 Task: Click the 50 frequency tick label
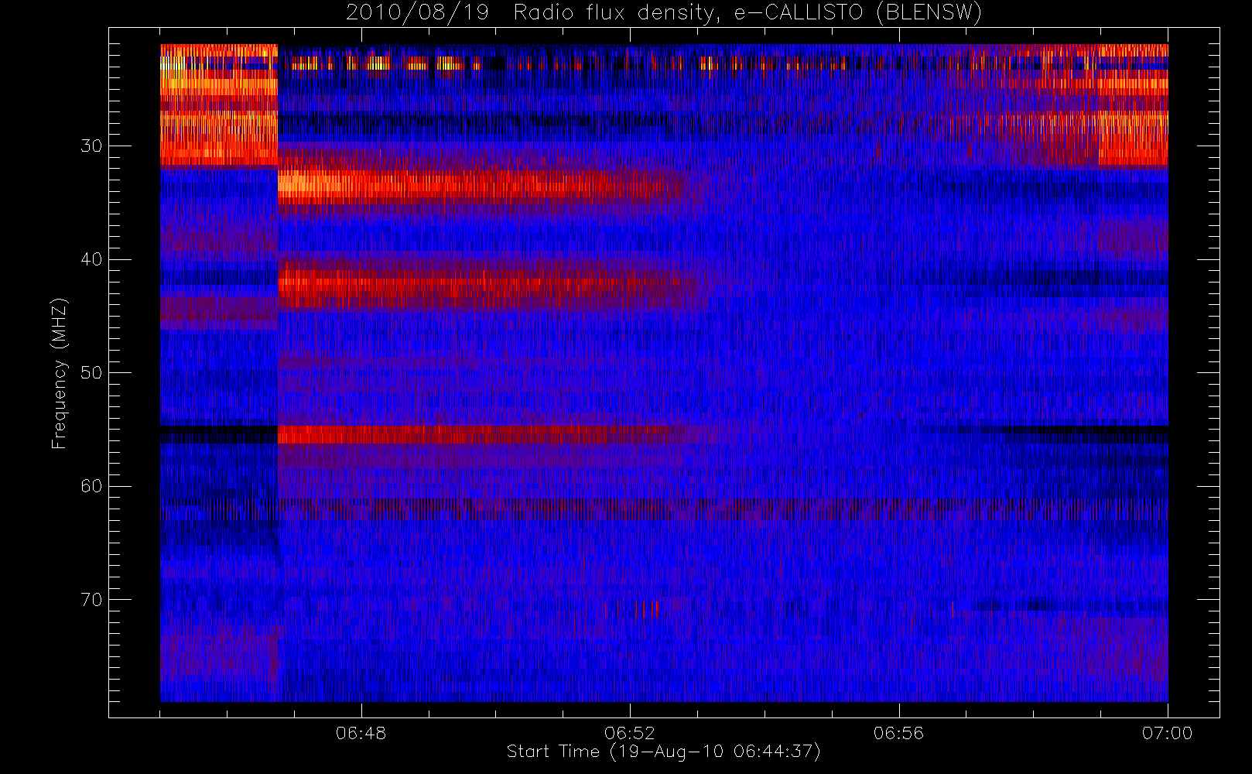pos(91,372)
